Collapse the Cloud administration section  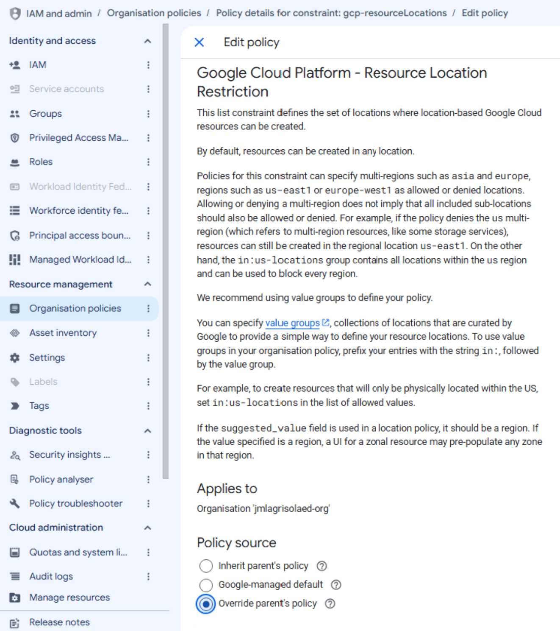click(147, 528)
